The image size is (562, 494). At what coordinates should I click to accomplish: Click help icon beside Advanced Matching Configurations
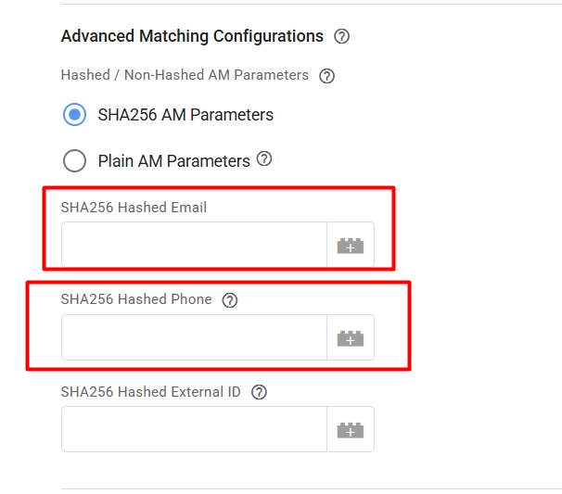click(341, 37)
